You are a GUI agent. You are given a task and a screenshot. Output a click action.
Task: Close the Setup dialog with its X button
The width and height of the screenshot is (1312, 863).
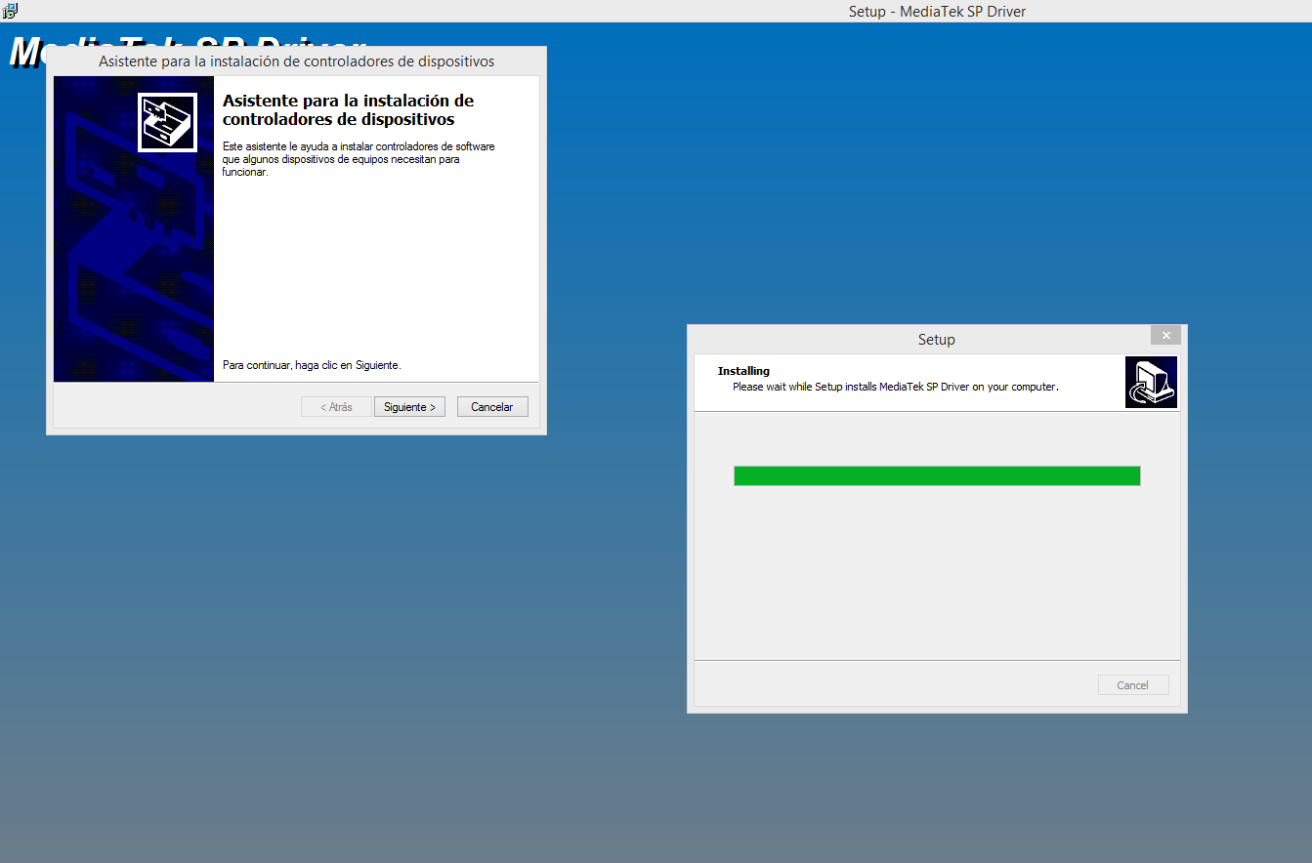coord(1165,336)
